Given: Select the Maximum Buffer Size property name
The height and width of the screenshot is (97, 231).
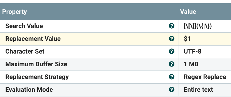Looking at the screenshot, I should click(x=36, y=64).
